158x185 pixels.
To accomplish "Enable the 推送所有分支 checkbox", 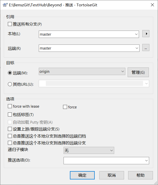I will (10, 24).
